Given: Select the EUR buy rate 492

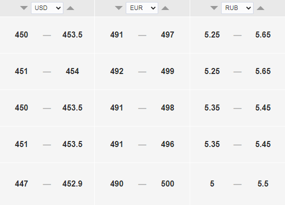Looking at the screenshot, I should point(117,71).
